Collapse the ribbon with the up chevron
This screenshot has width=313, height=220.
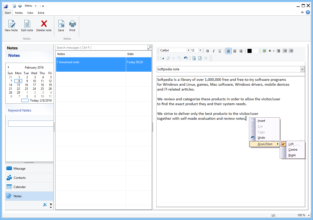coord(303,12)
